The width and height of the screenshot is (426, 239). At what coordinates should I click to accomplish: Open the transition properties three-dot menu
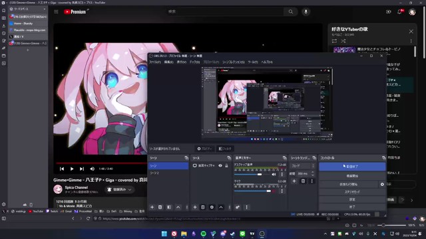point(312,181)
